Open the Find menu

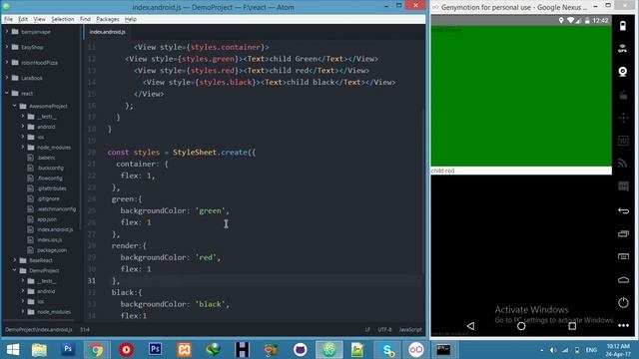point(85,19)
